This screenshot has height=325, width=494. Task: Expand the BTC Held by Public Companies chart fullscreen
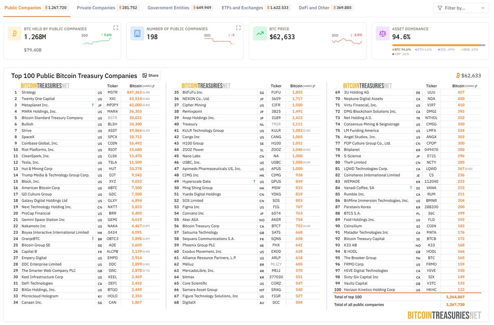[x=116, y=28]
